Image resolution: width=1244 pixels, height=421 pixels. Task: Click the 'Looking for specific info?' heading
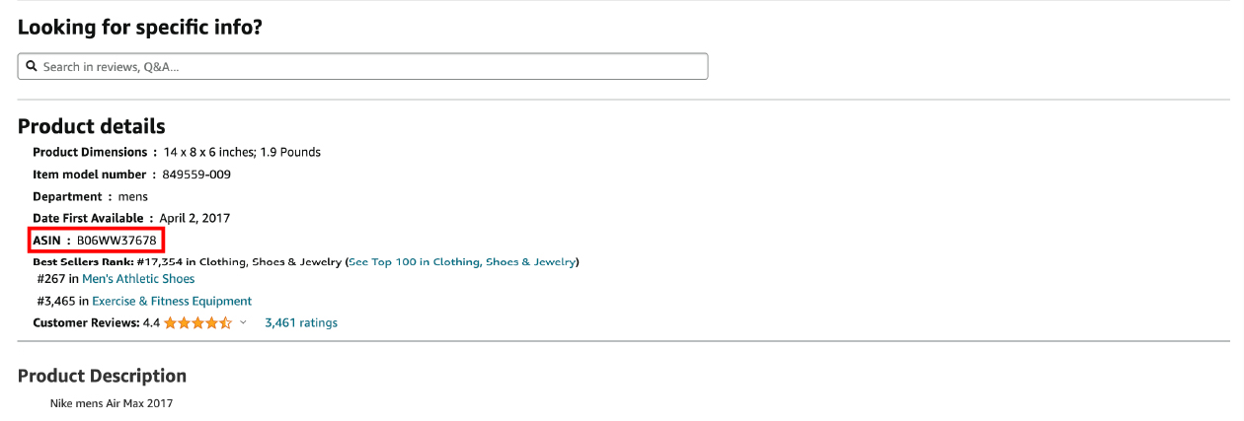pos(140,28)
